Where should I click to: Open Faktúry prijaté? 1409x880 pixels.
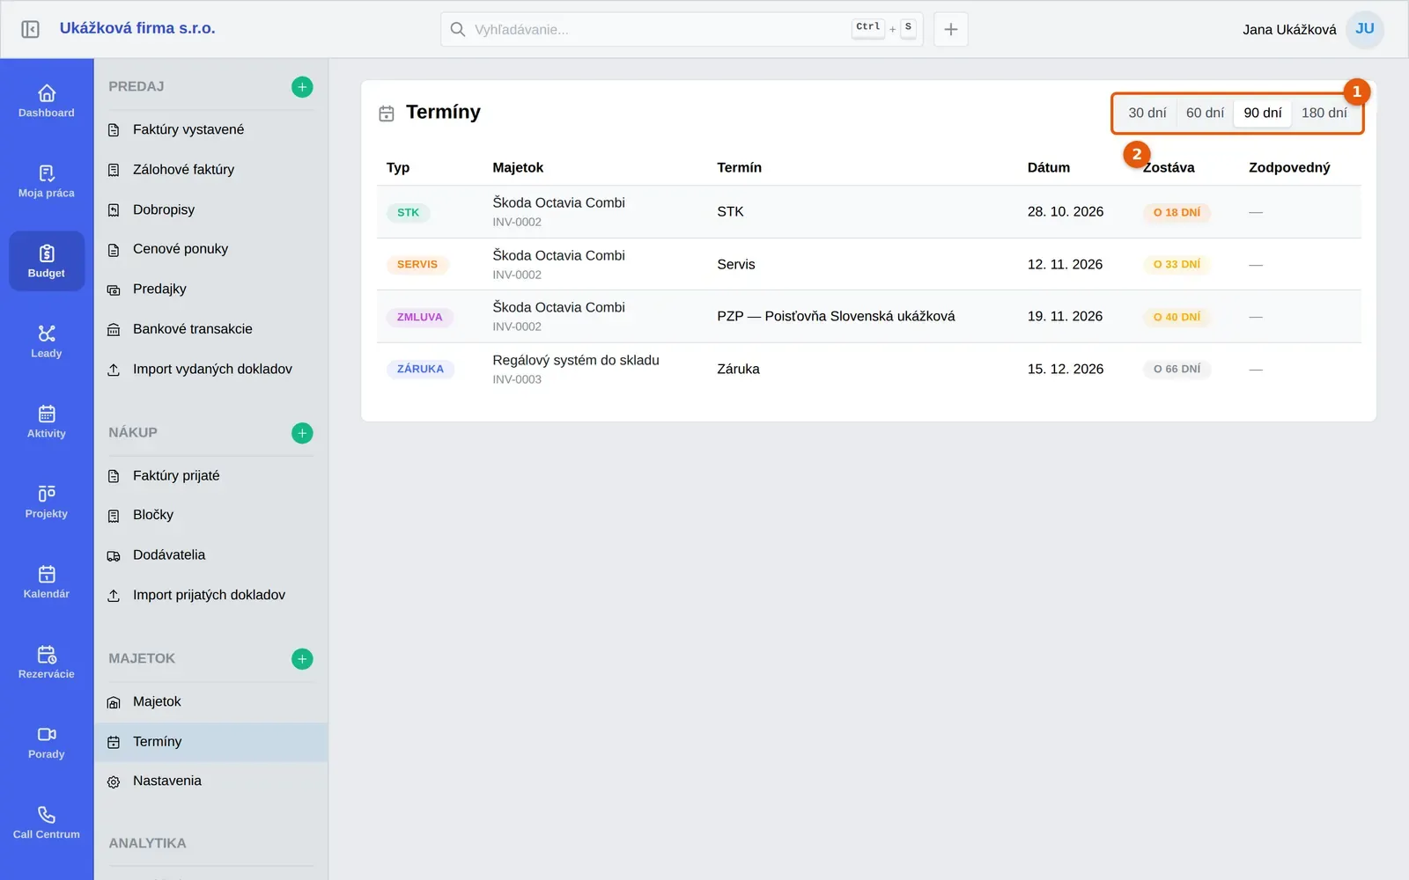[211, 475]
